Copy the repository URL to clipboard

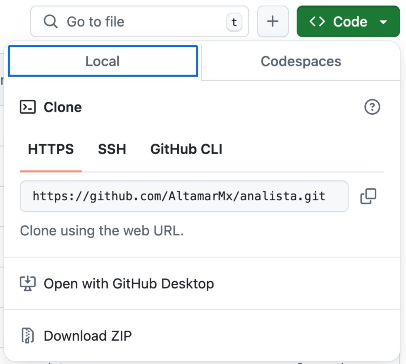[x=368, y=196]
